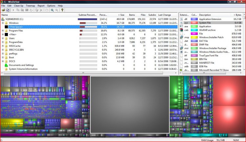The width and height of the screenshot is (246, 142).
Task: Click the WinDirStat title bar app icon
Action: [2, 2]
